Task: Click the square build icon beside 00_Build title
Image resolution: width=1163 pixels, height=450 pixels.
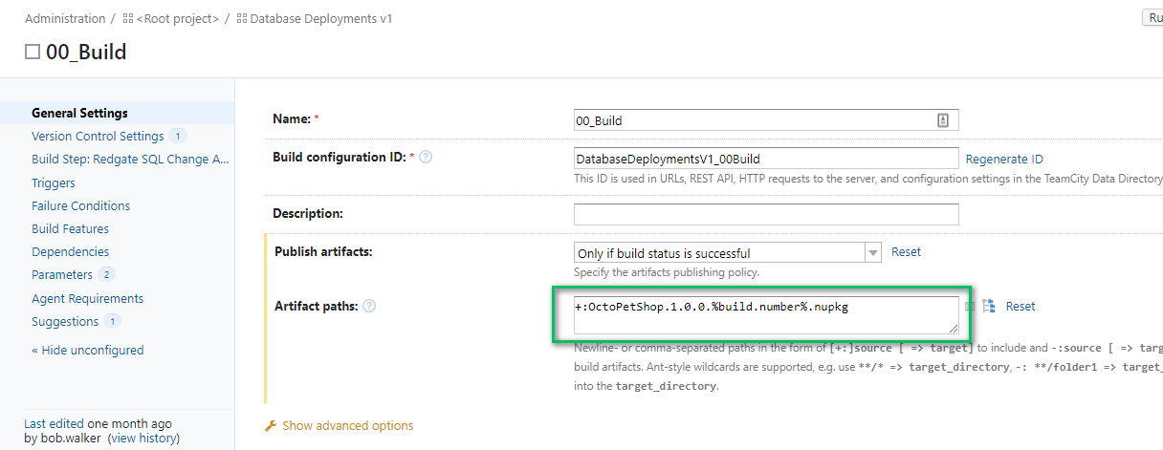Action: [33, 52]
